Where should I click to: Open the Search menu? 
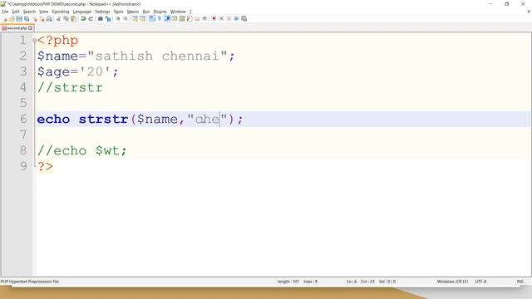(29, 12)
